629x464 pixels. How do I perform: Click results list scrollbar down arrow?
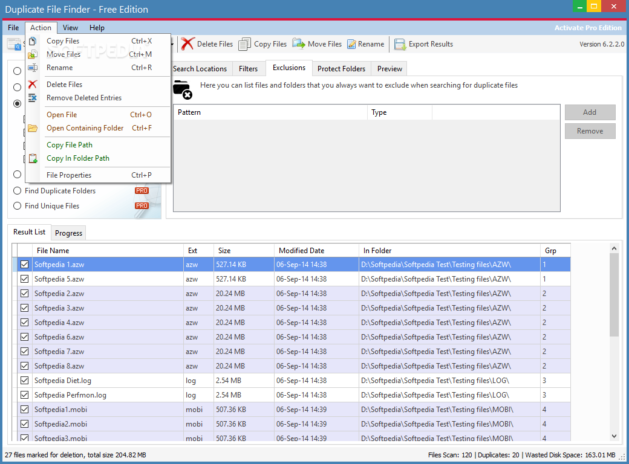coord(614,436)
